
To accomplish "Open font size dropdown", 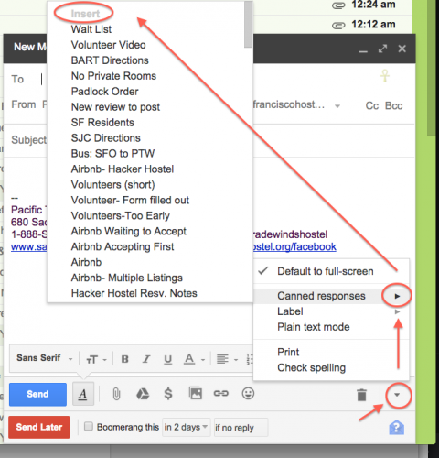I will click(96, 359).
